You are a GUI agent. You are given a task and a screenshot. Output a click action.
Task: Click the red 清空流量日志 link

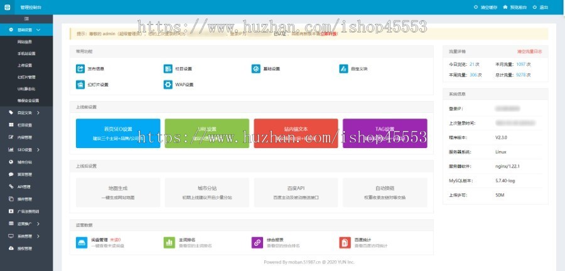coord(529,51)
